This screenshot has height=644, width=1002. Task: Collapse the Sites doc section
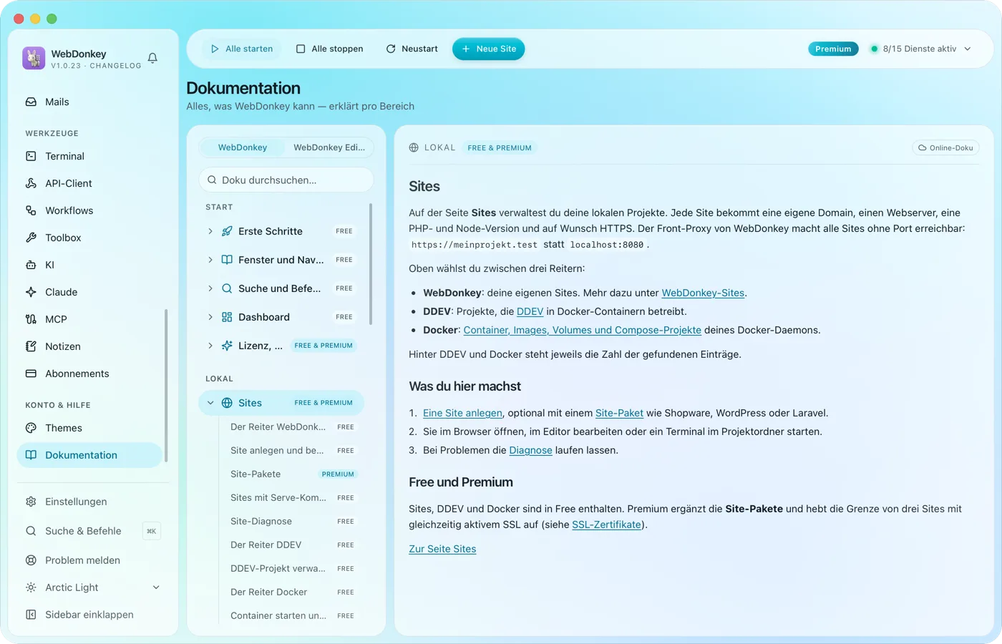click(x=210, y=403)
